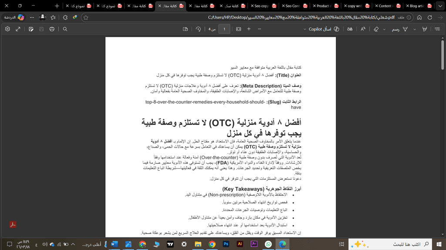The image size is (446, 250).
Task: Open the tab list chevron in title bar
Action: point(440,6)
